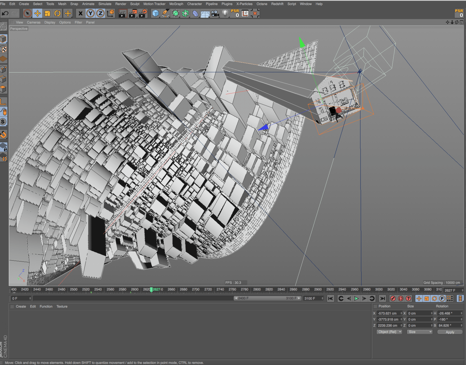Add a Camera object from toolbar

click(x=215, y=13)
